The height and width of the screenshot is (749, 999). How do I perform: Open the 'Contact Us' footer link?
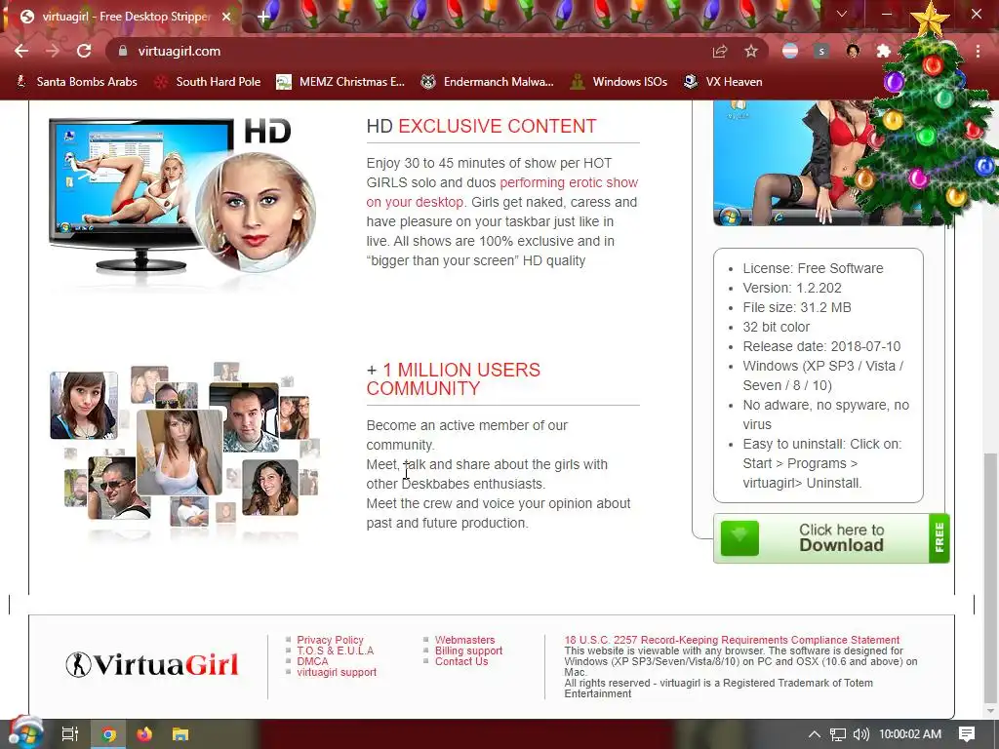point(461,661)
